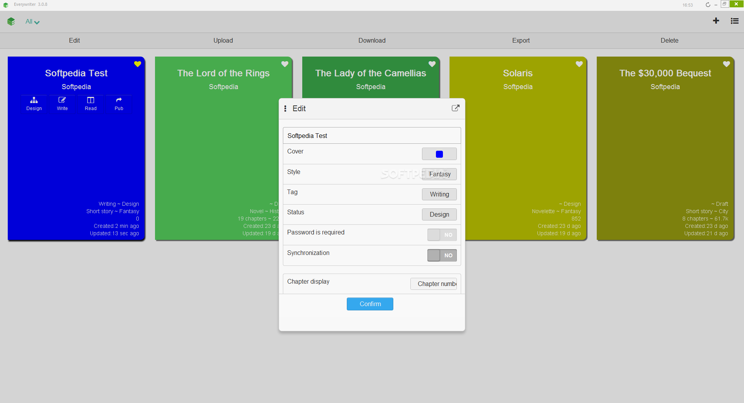Open the All filter dropdown
The height and width of the screenshot is (403, 744).
click(33, 22)
